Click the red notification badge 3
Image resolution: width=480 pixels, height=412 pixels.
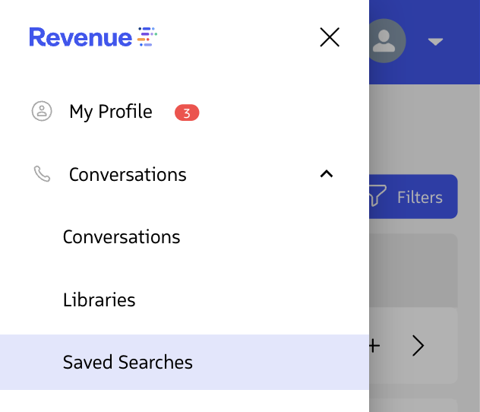(187, 113)
